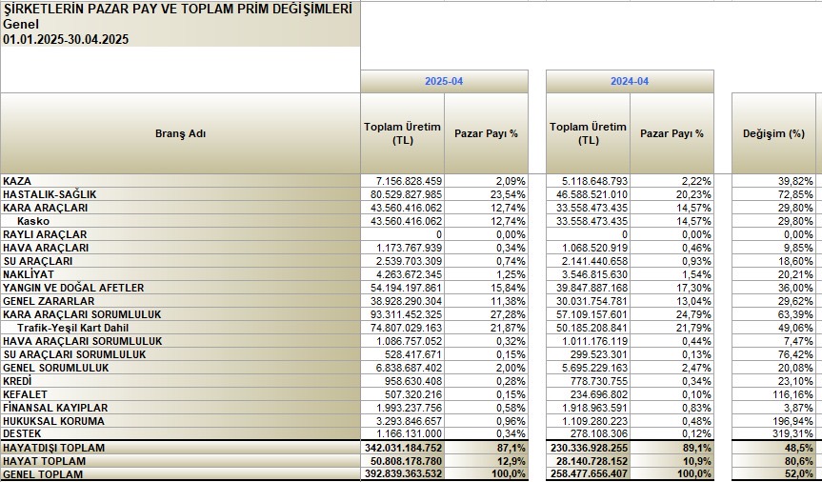Select the Branş Adı header cell
822x482 pixels.
coord(180,133)
